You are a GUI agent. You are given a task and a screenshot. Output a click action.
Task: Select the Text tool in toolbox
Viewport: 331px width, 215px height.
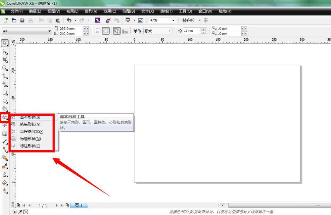point(5,125)
